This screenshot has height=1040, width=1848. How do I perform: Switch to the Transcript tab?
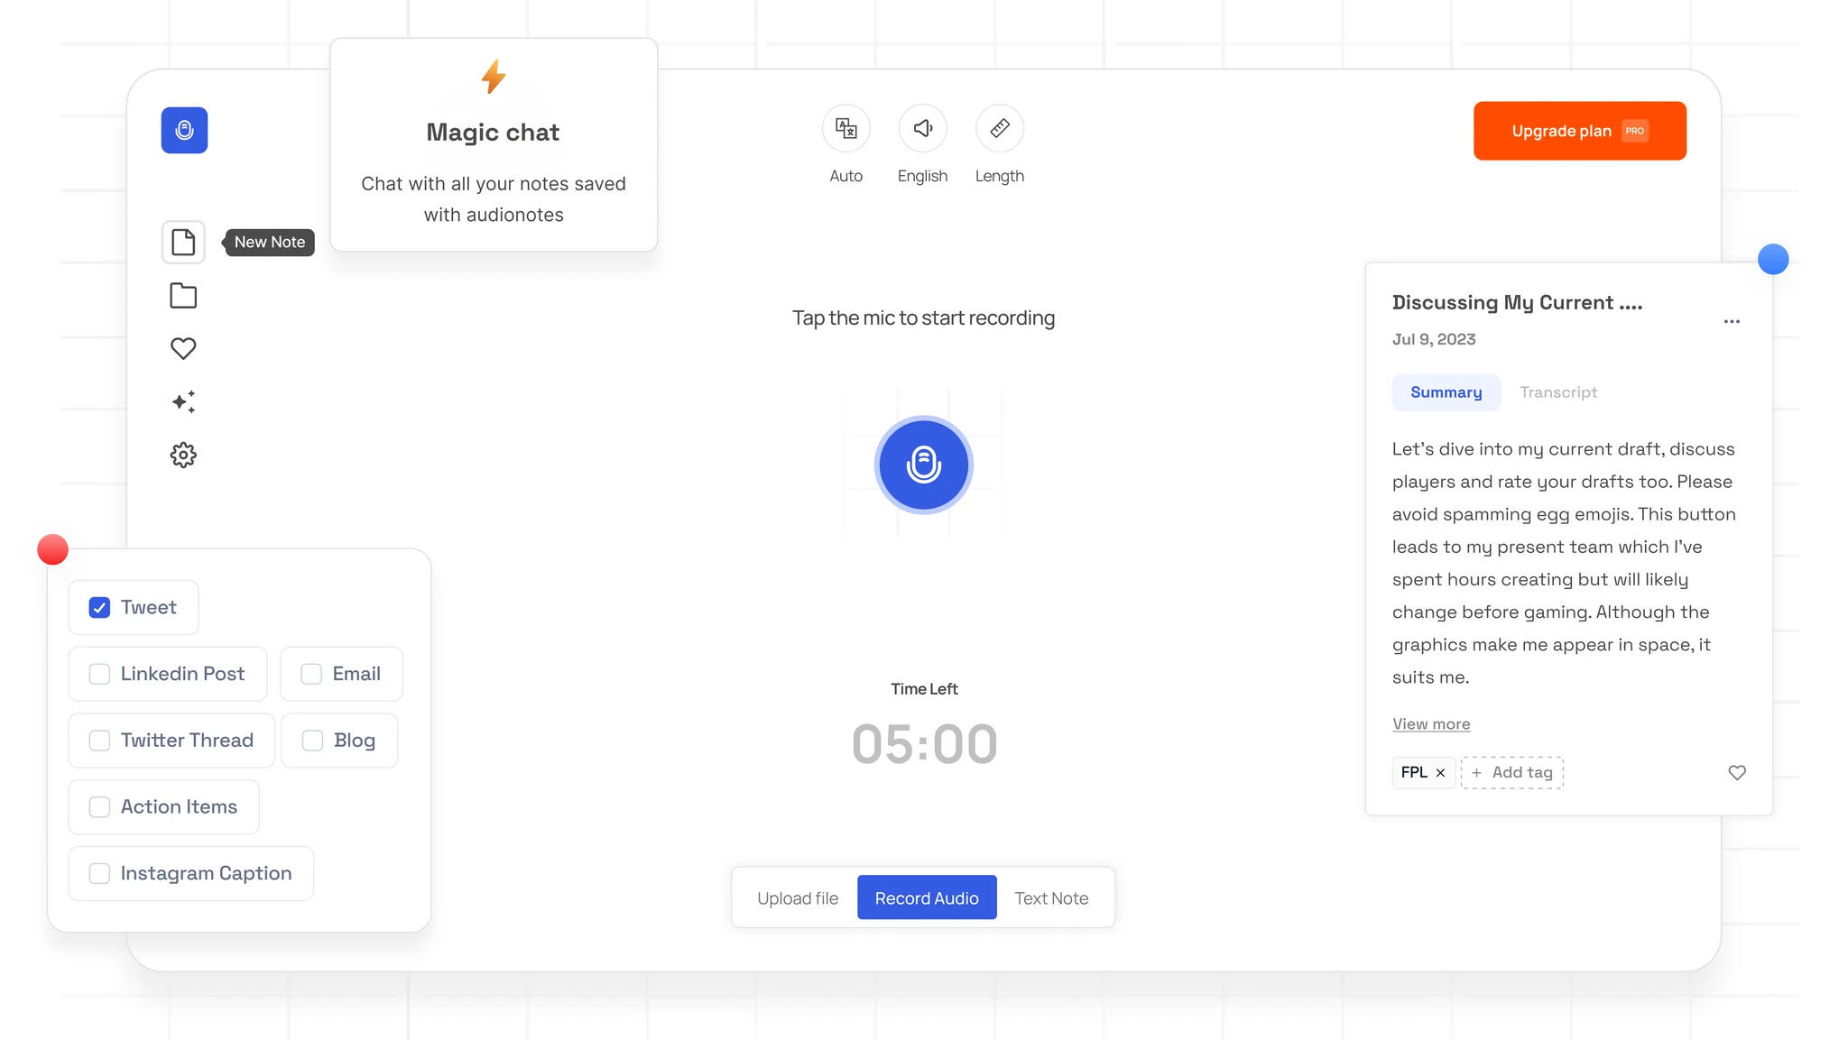(1558, 391)
